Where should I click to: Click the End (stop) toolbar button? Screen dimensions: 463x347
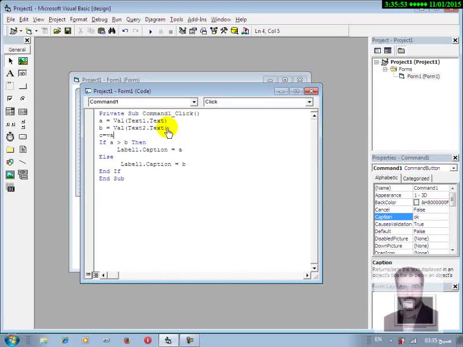pos(171,31)
